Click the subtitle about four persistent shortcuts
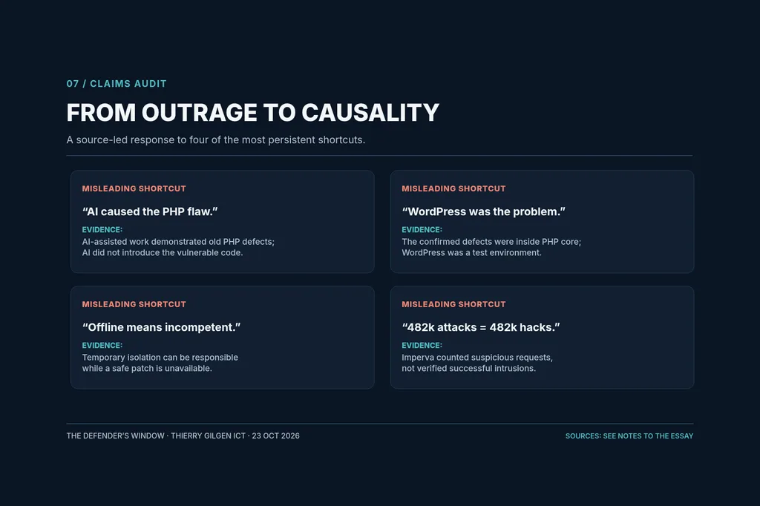760x506 pixels. 216,139
